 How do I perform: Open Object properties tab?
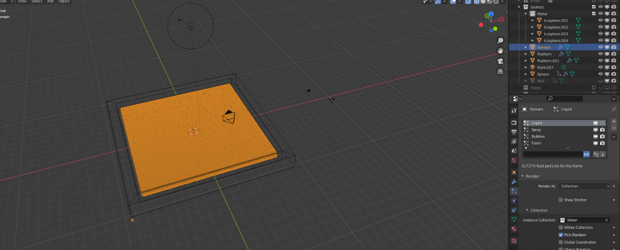click(x=514, y=172)
